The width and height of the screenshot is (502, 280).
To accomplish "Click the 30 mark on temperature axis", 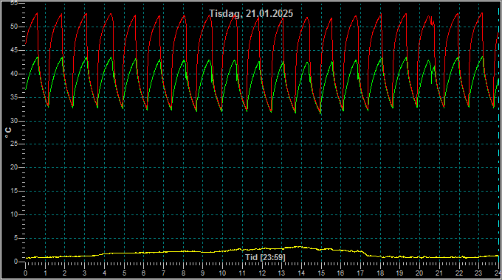I will coord(14,121).
